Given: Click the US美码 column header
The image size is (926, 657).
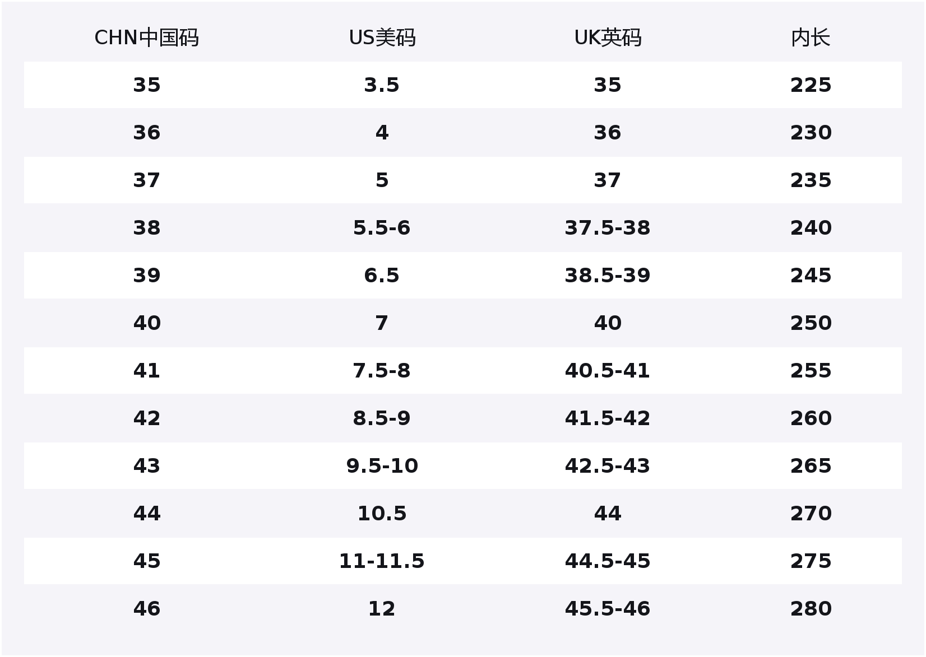Looking at the screenshot, I should click(x=382, y=38).
